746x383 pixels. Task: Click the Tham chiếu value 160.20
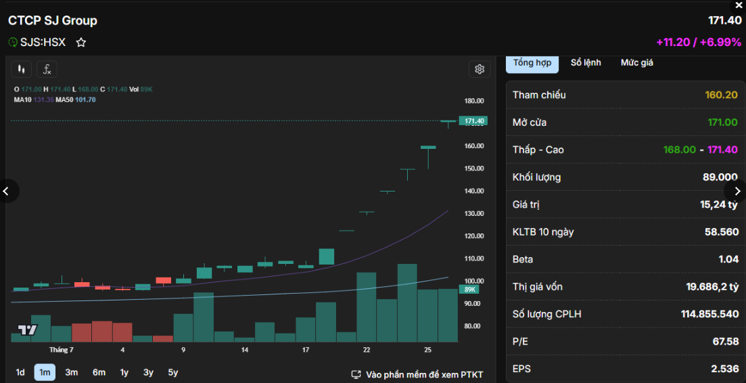click(721, 95)
